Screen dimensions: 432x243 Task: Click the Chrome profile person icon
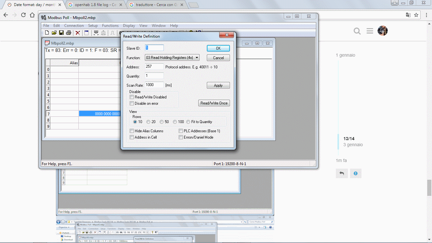(x=395, y=3)
